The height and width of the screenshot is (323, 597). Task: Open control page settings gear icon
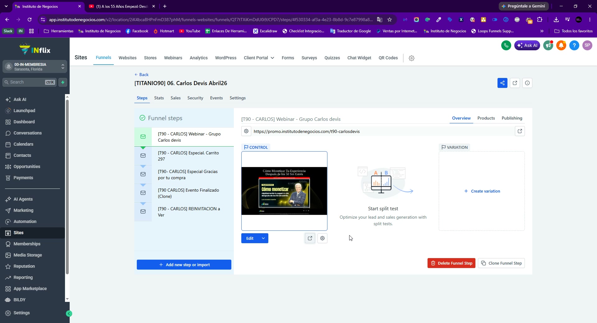click(322, 238)
